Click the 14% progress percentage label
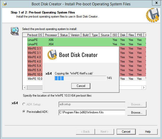162x139 pixels. tap(109, 78)
